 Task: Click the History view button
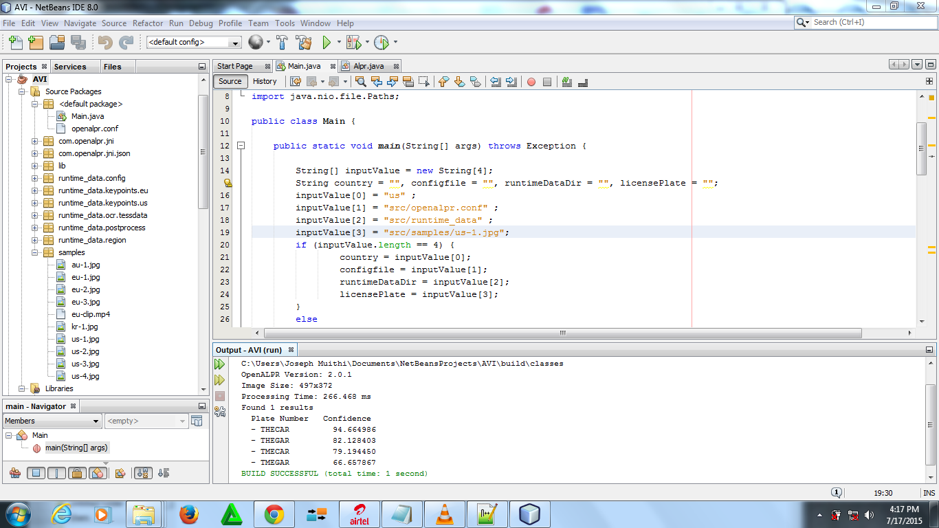pyautogui.click(x=265, y=81)
